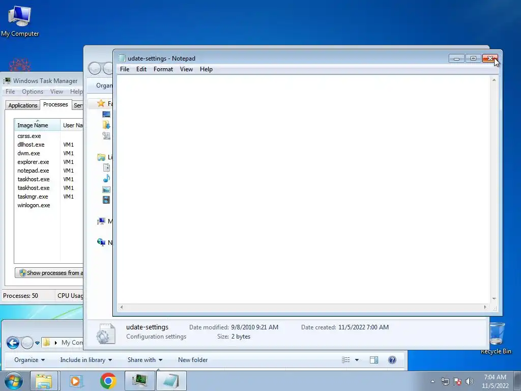The width and height of the screenshot is (521, 391).
Task: Click the New folder button
Action: click(193, 360)
